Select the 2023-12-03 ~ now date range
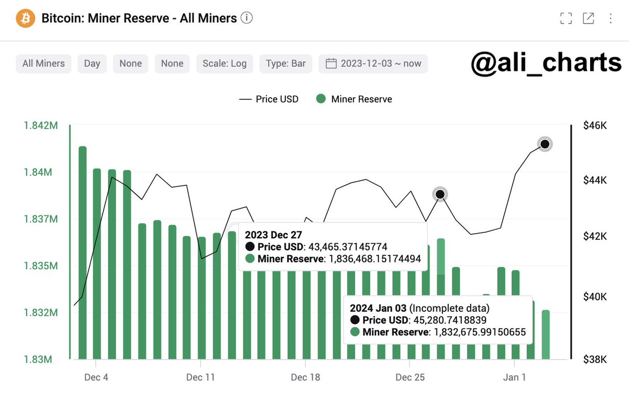 [x=381, y=64]
